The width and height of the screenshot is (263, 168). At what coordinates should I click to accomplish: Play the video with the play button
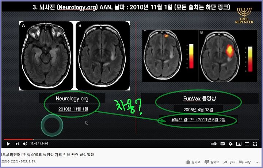click(x=8, y=144)
